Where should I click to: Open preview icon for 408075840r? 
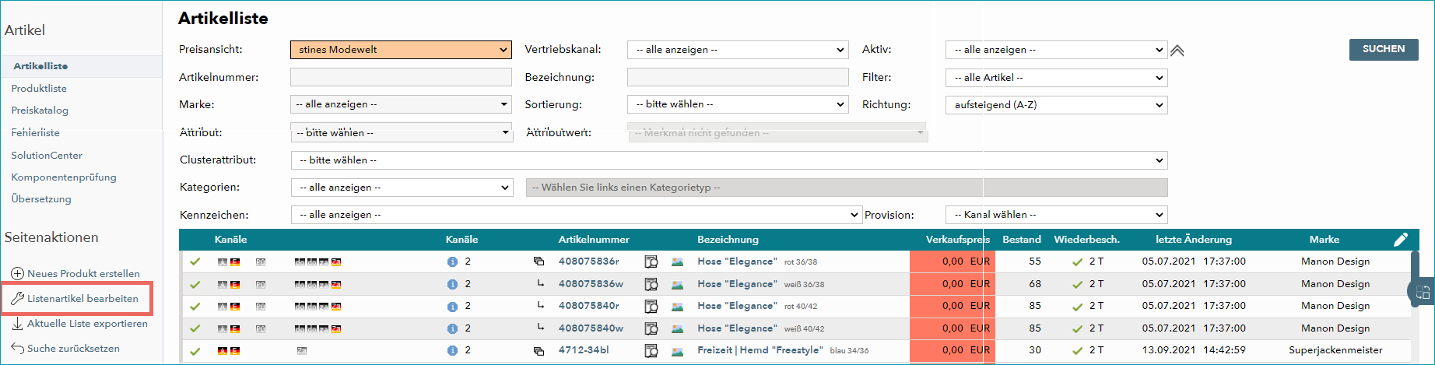coord(651,307)
